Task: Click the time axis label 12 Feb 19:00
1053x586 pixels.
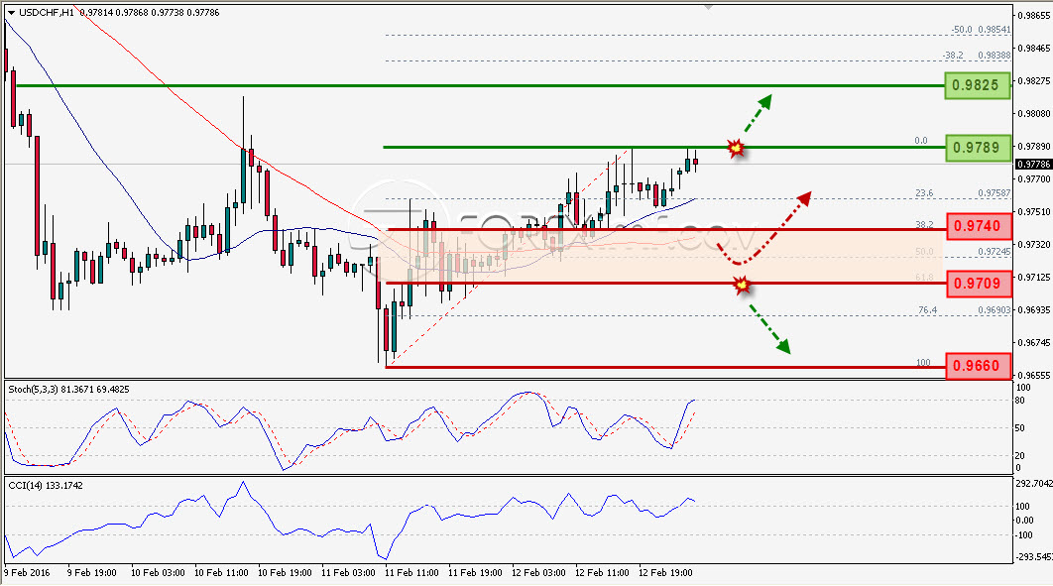Action: pyautogui.click(x=665, y=573)
